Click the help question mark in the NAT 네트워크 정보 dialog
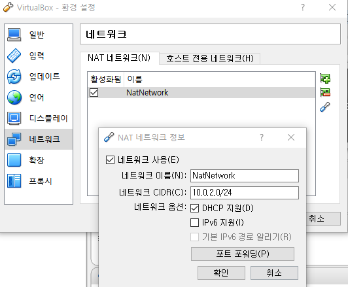This screenshot has width=348, height=287. tap(262, 137)
